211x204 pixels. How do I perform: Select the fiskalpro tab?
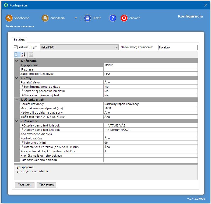(19, 40)
